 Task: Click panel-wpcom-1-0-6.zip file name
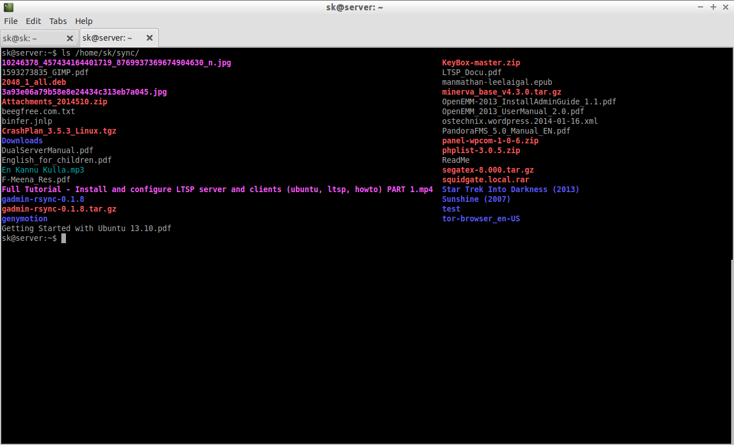(490, 140)
